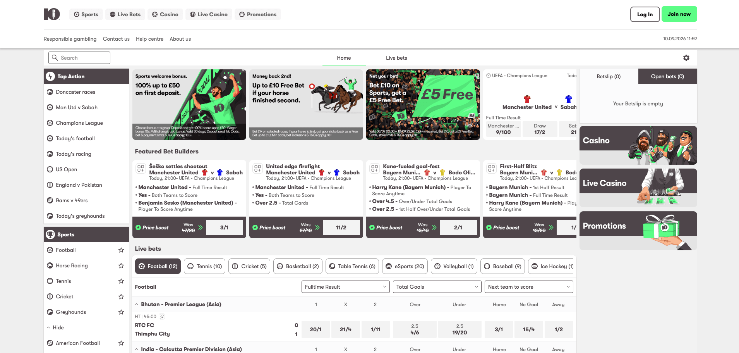This screenshot has width=739, height=353.
Task: Click bet builder icon for Kane-fueled goal-fest
Action: (x=374, y=169)
